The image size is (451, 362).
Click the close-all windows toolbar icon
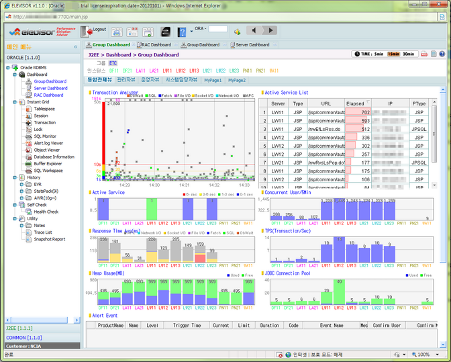click(x=132, y=32)
